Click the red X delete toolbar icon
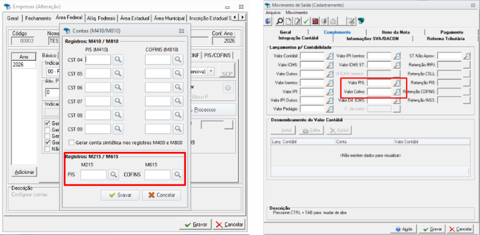The height and width of the screenshot is (235, 480). (315, 21)
